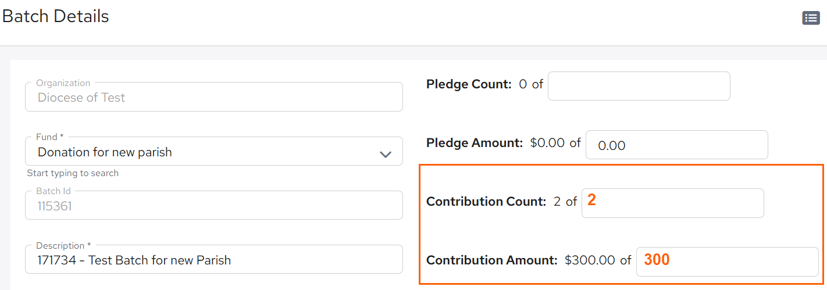Click the Contribution Amount label

pos(492,260)
